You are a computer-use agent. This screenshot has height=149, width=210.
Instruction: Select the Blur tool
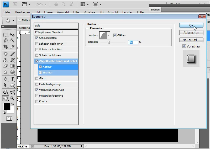pos(5,72)
